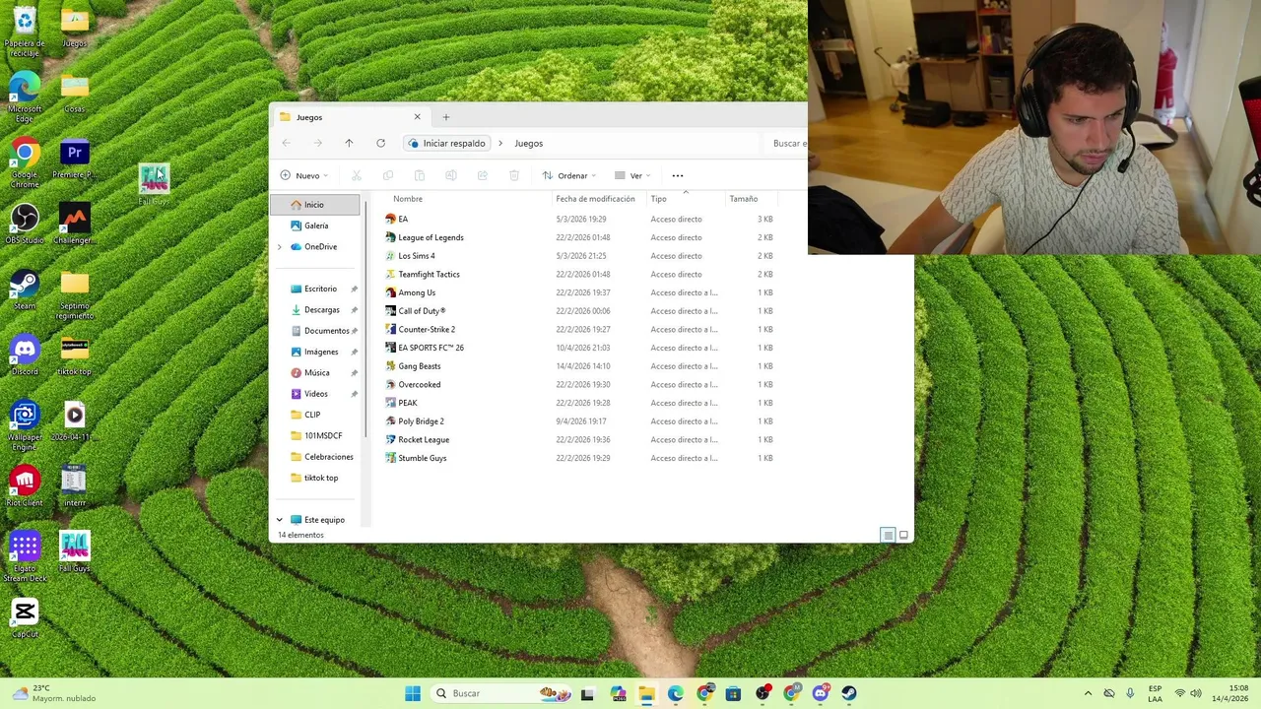Select the Septimo regimiento desktop folder
The image size is (1261, 709).
74,294
